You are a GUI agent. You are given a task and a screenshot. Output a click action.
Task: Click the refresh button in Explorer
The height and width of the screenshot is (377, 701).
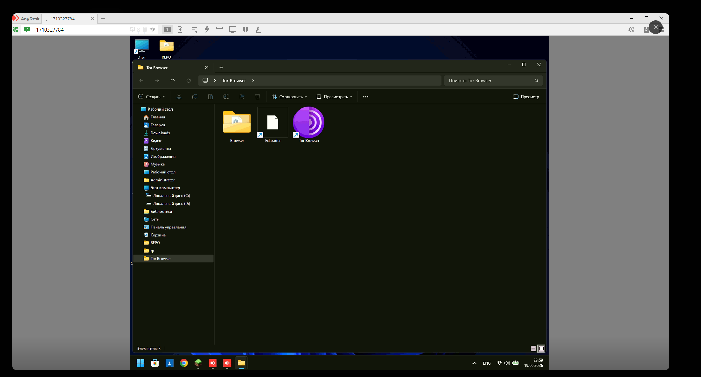[188, 81]
